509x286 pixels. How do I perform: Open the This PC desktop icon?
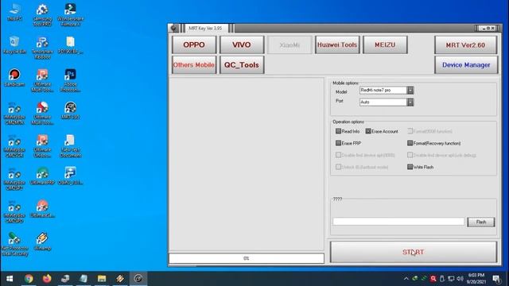tap(14, 12)
